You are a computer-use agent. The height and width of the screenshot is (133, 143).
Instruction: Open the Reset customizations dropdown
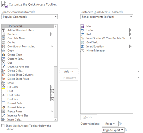110,124
